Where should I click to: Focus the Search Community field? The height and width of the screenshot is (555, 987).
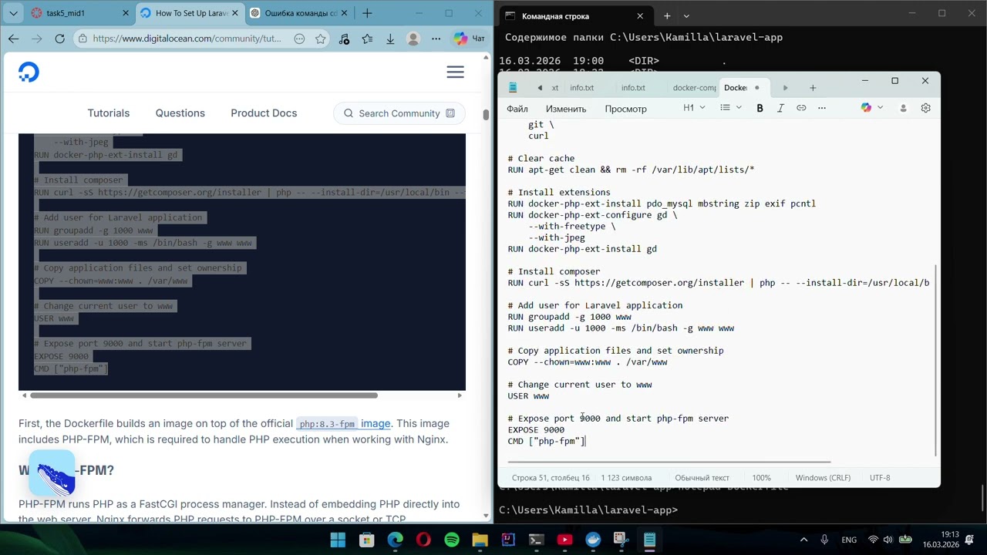point(399,113)
